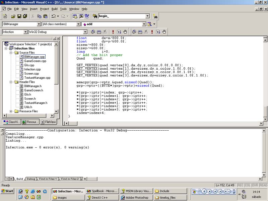The width and height of the screenshot is (268, 201).
Task: Show the Find in Files 1 output tab
Action: pyautogui.click(x=48, y=179)
